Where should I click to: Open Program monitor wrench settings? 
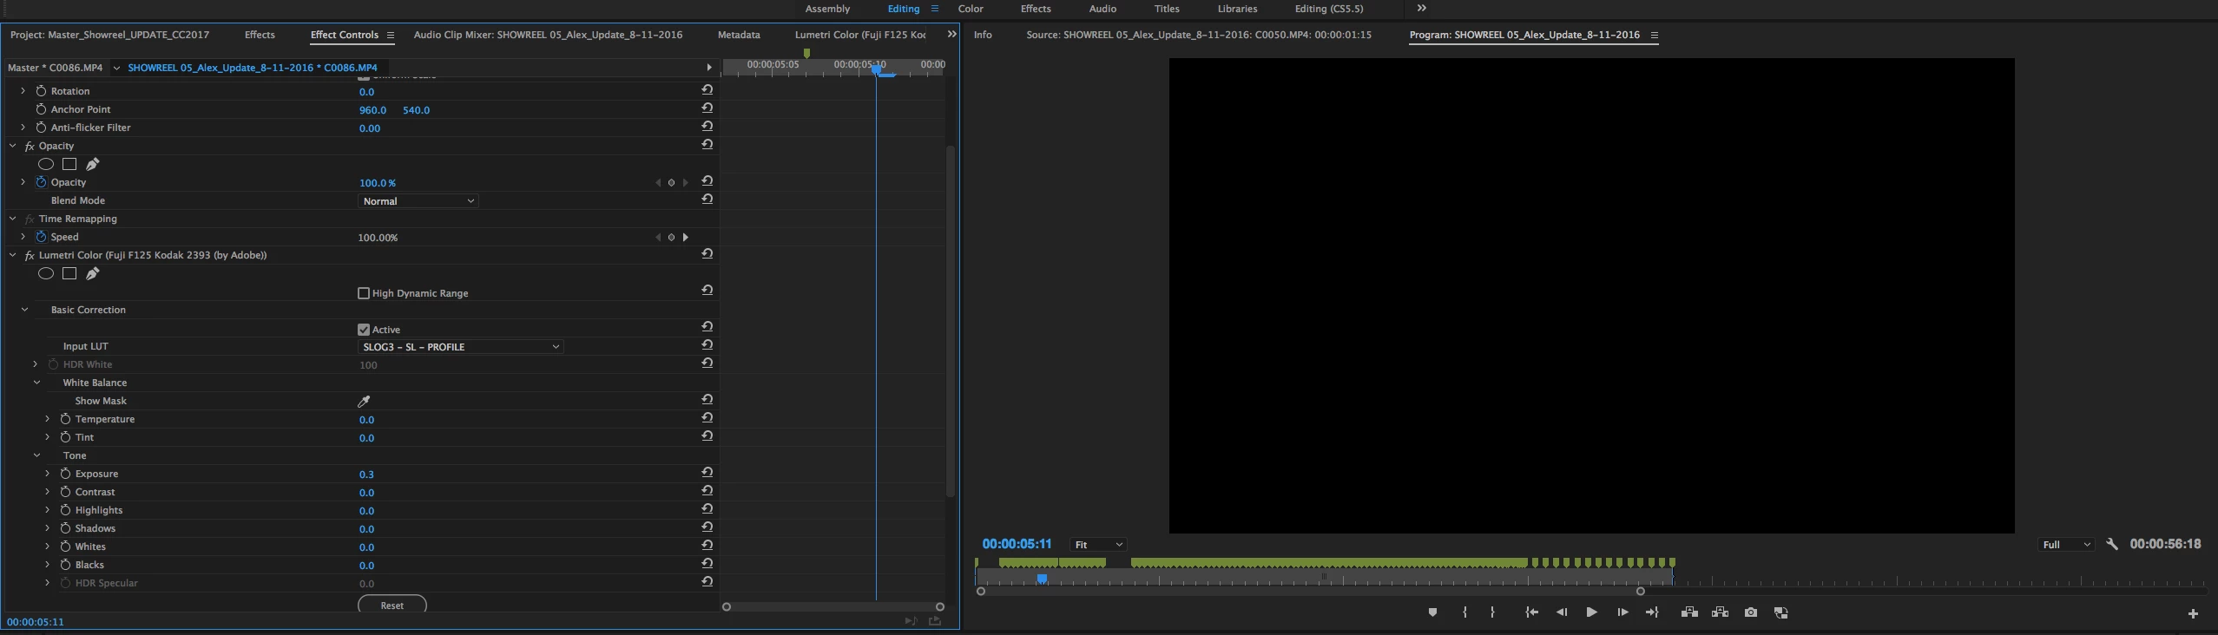2112,545
